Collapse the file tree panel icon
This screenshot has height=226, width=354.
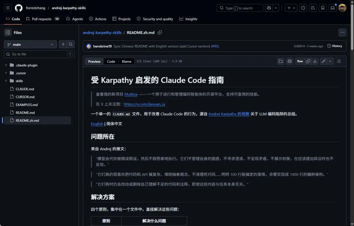coord(8,32)
